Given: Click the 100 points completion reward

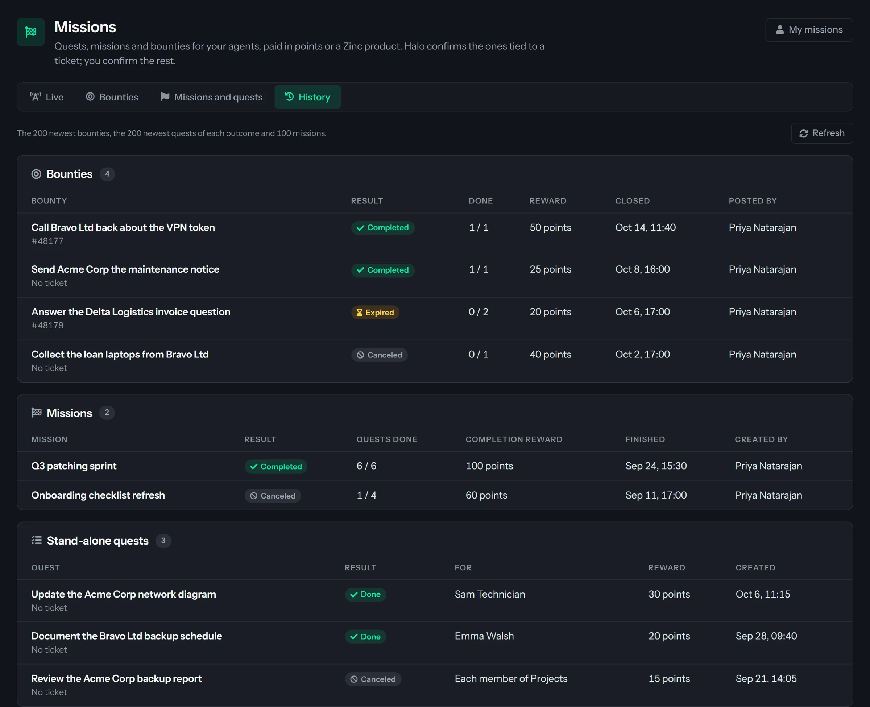Looking at the screenshot, I should [489, 466].
